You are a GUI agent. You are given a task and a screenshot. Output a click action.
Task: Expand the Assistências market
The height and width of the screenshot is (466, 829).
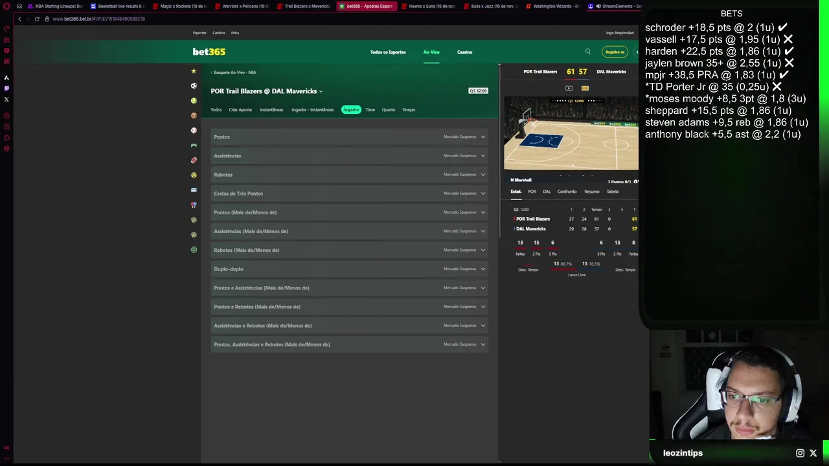pyautogui.click(x=350, y=155)
